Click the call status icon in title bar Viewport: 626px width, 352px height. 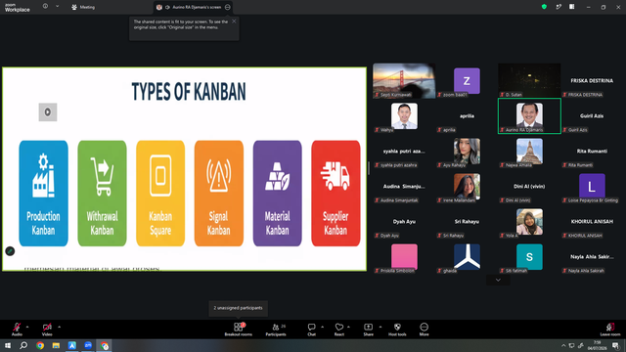point(559,7)
